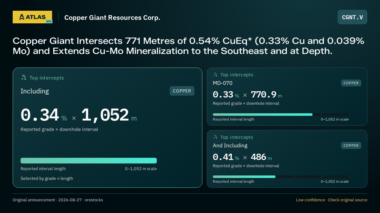Click the And Including 486 m interval bar

pyautogui.click(x=281, y=177)
